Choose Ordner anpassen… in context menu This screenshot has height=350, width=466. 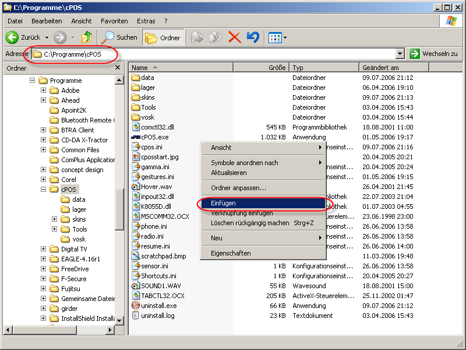point(263,188)
